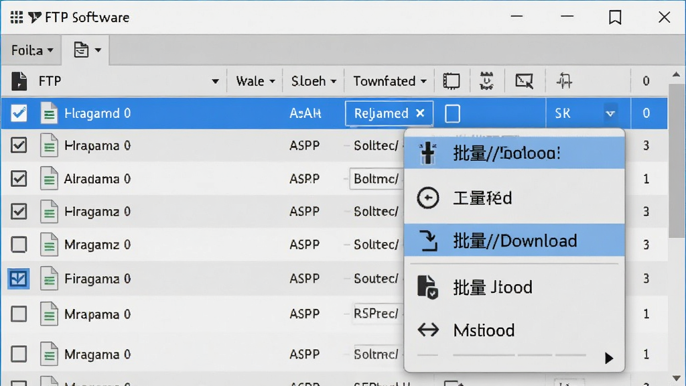Screen dimensions: 686x386
Task: Toggle the blue Firagama 0 checkbox
Action: pos(18,278)
